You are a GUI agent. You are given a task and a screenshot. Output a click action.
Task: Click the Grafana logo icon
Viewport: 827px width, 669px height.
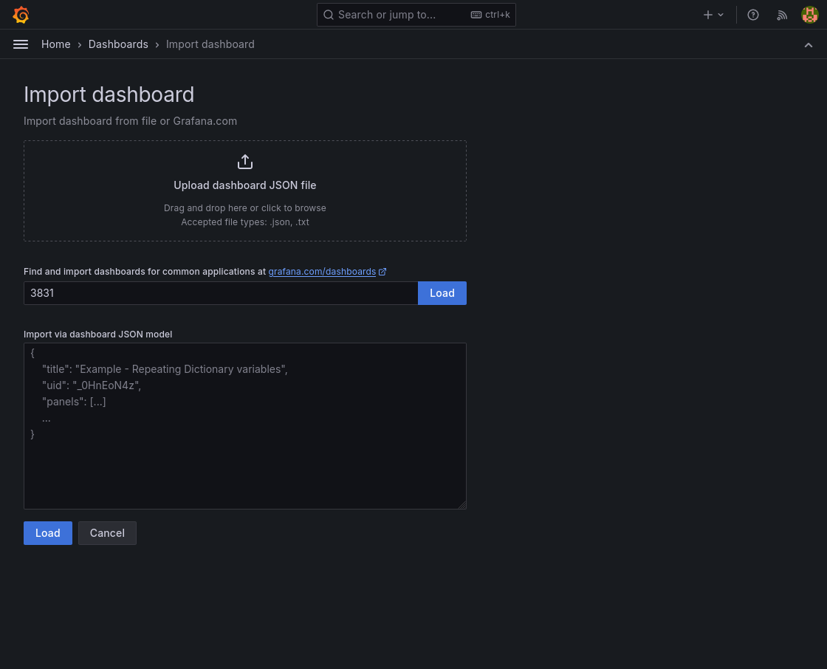click(x=21, y=15)
